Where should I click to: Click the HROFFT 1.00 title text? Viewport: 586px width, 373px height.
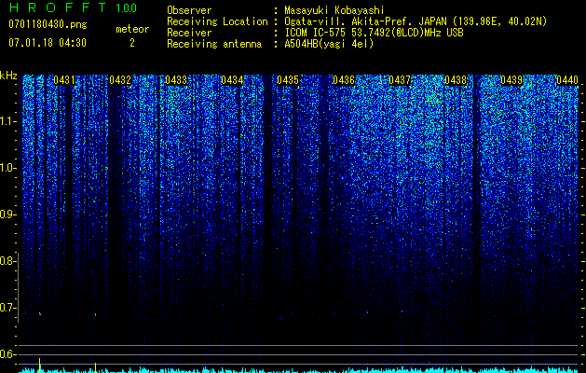(x=73, y=7)
